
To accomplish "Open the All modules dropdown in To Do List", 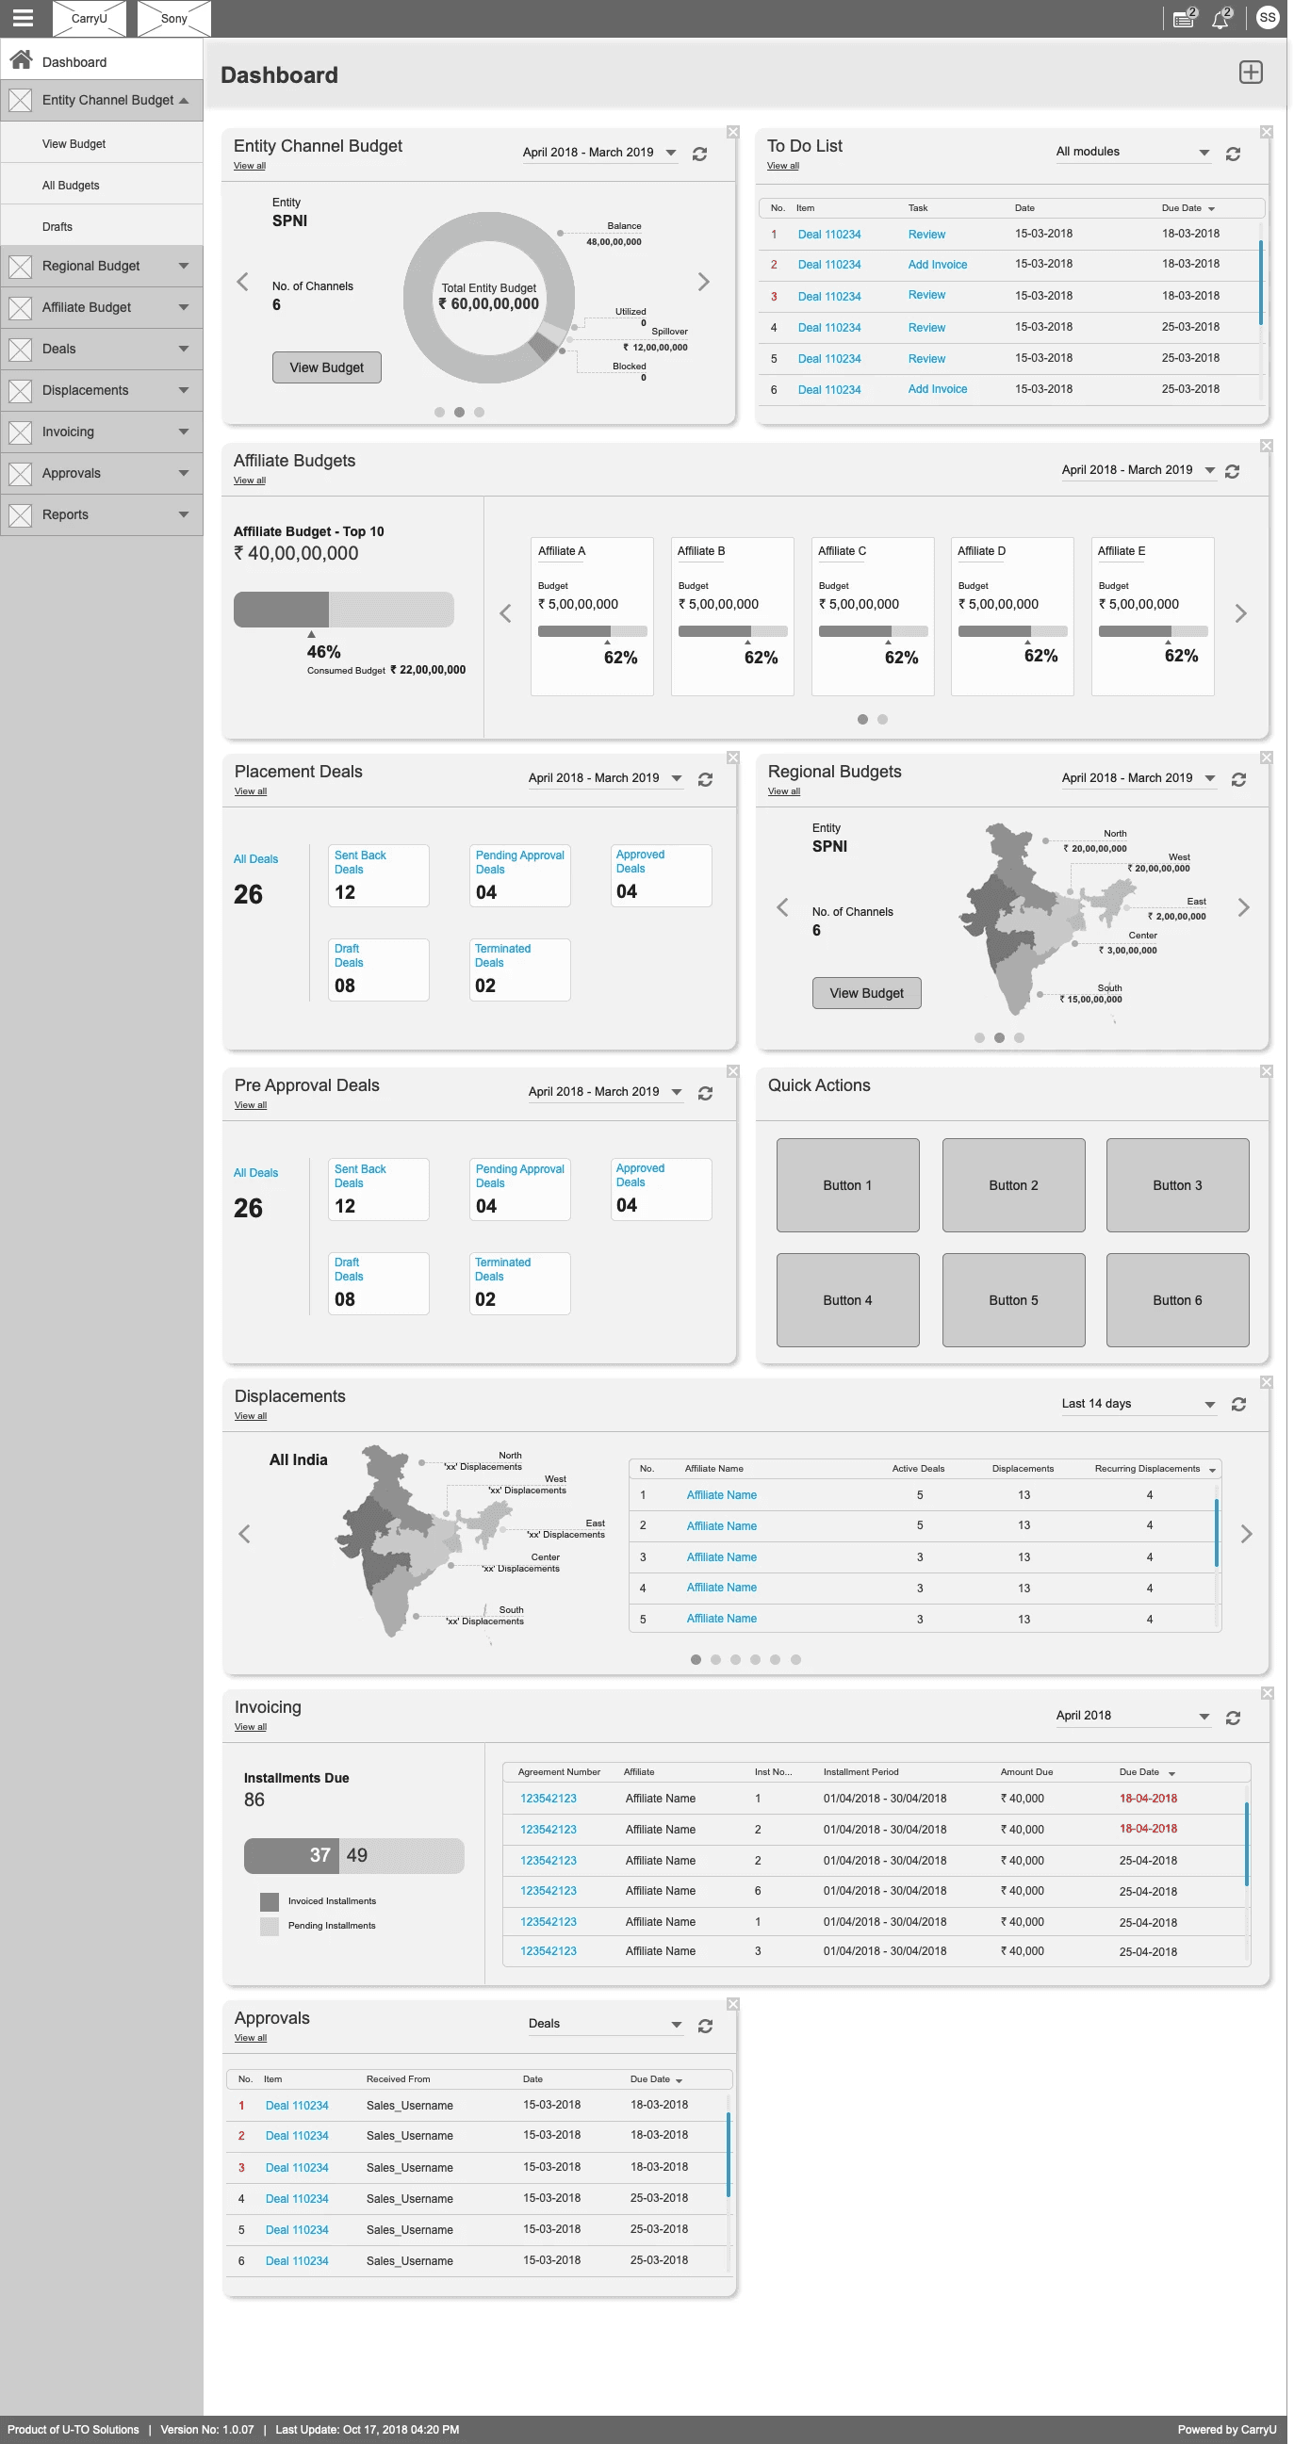I will click(x=1134, y=152).
